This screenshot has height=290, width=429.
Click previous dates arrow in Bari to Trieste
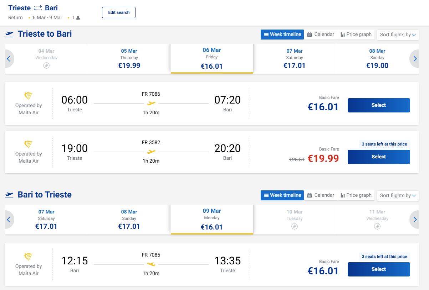9,220
